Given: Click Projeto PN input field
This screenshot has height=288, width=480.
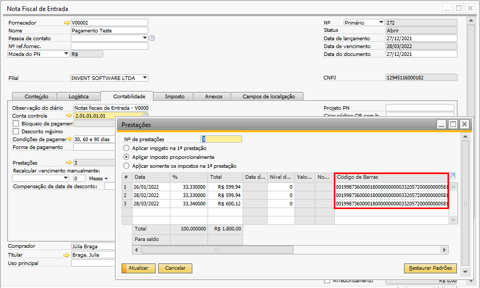Looking at the screenshot, I should [x=420, y=108].
